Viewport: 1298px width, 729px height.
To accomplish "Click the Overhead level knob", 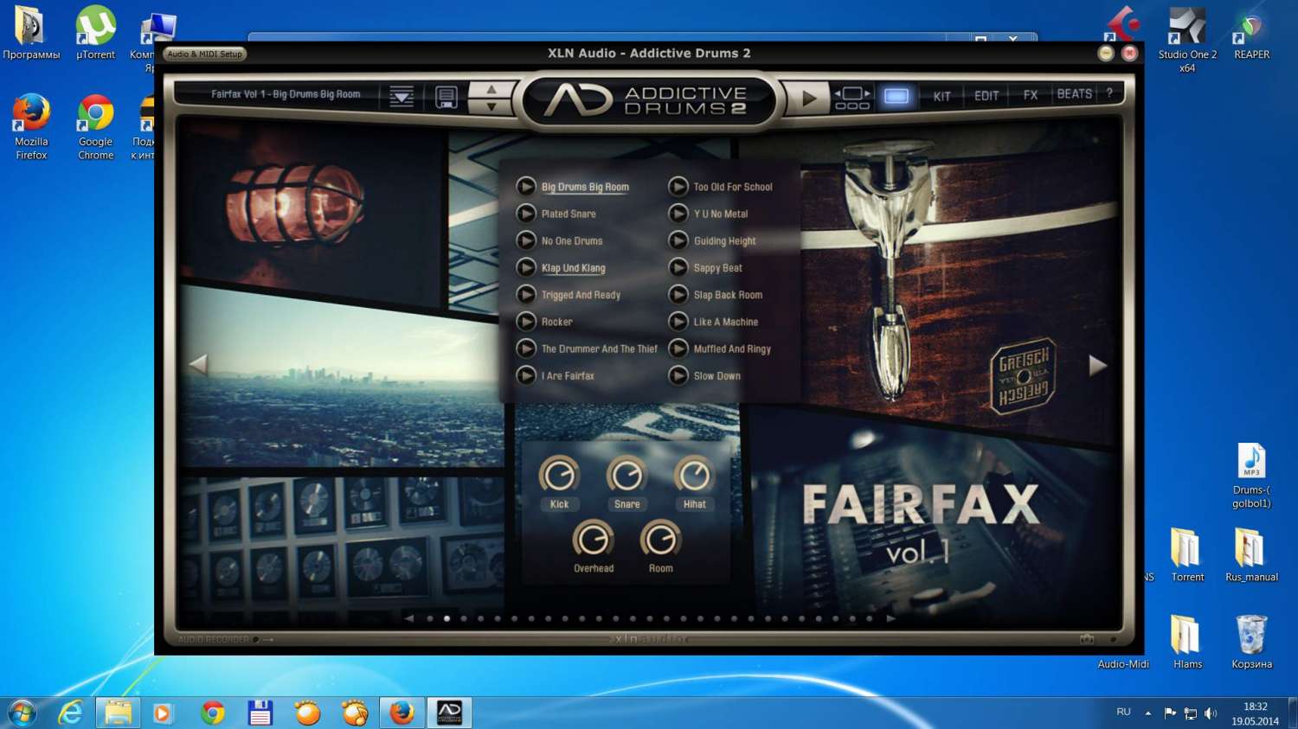I will coord(593,540).
